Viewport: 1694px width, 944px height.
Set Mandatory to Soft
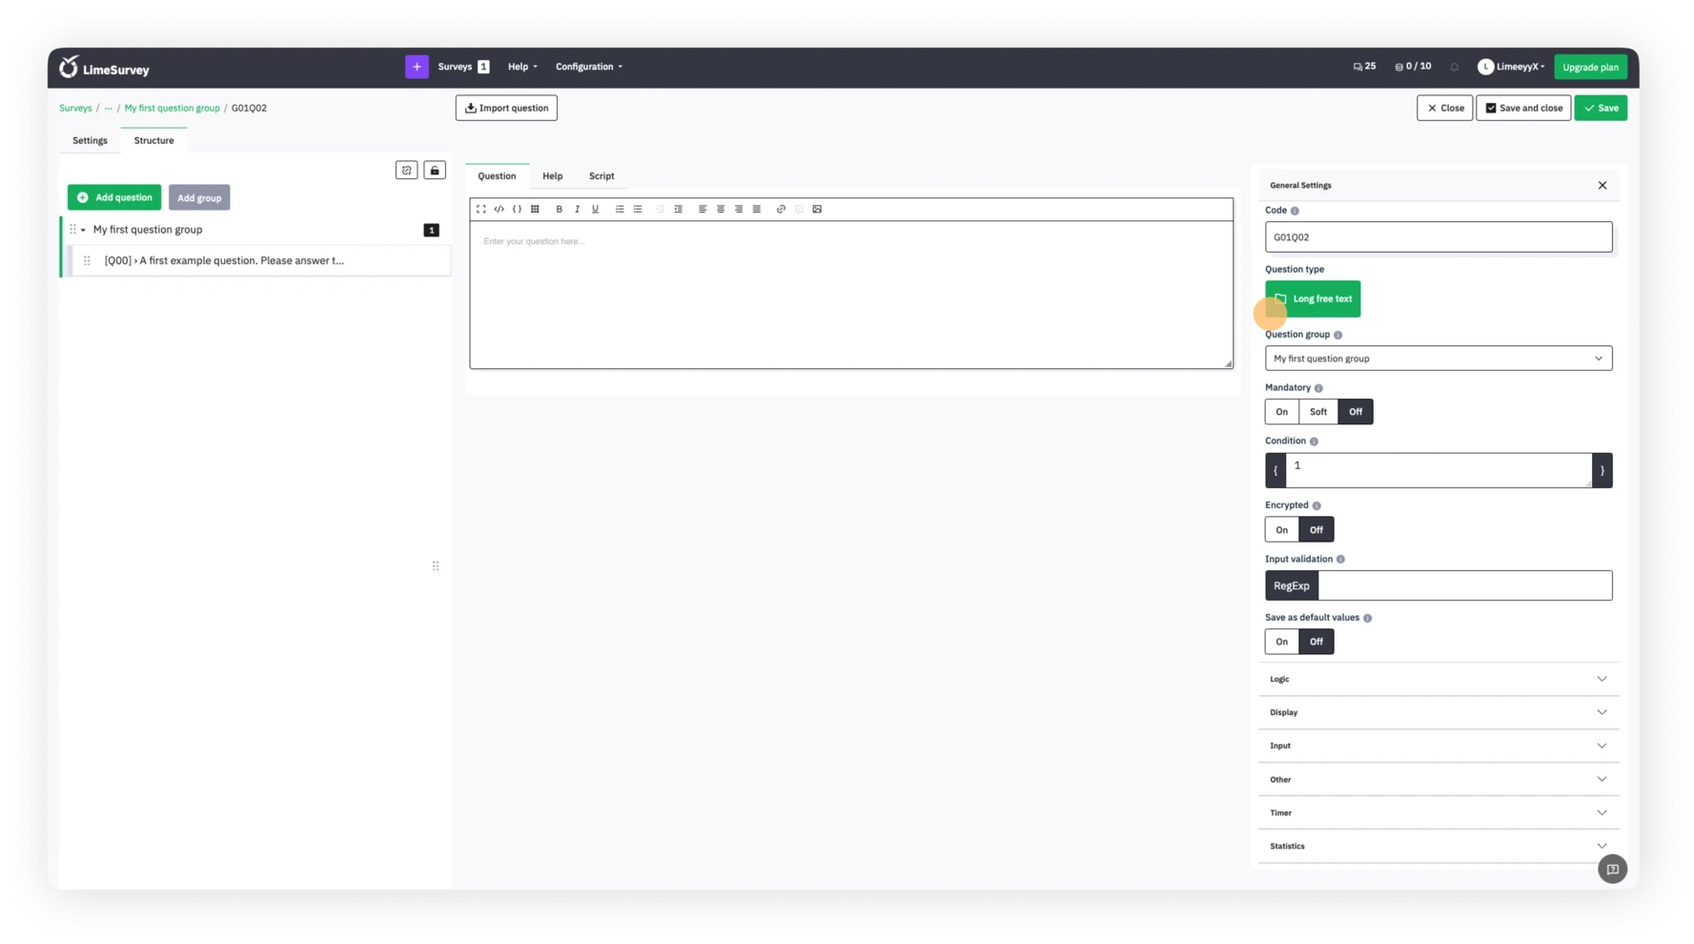1317,412
